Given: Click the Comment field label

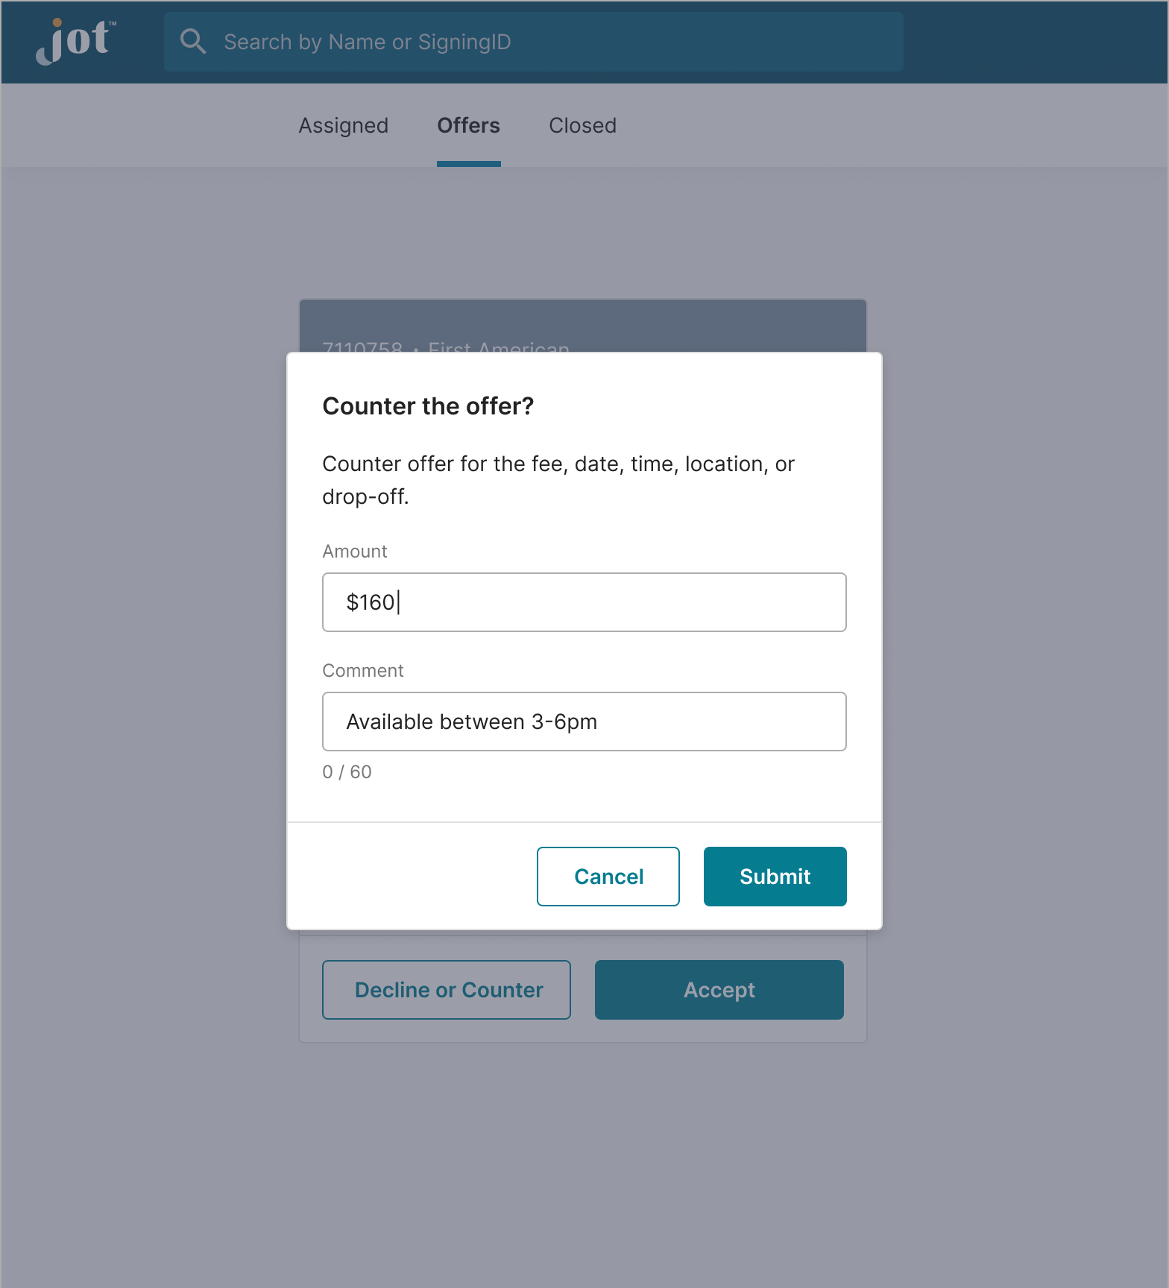Looking at the screenshot, I should pyautogui.click(x=363, y=671).
